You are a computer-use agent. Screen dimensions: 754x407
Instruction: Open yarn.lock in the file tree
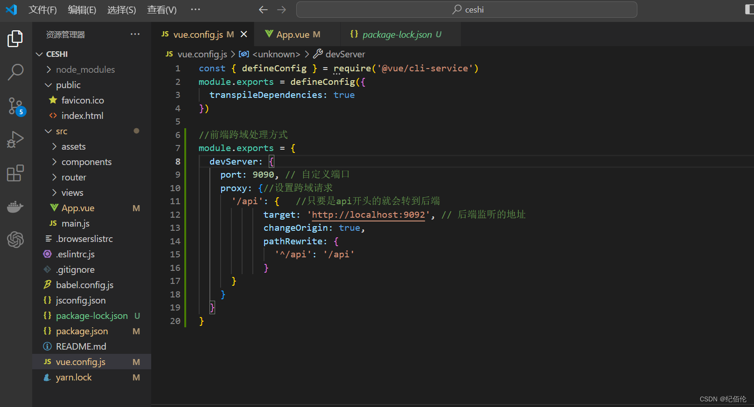pyautogui.click(x=91, y=377)
